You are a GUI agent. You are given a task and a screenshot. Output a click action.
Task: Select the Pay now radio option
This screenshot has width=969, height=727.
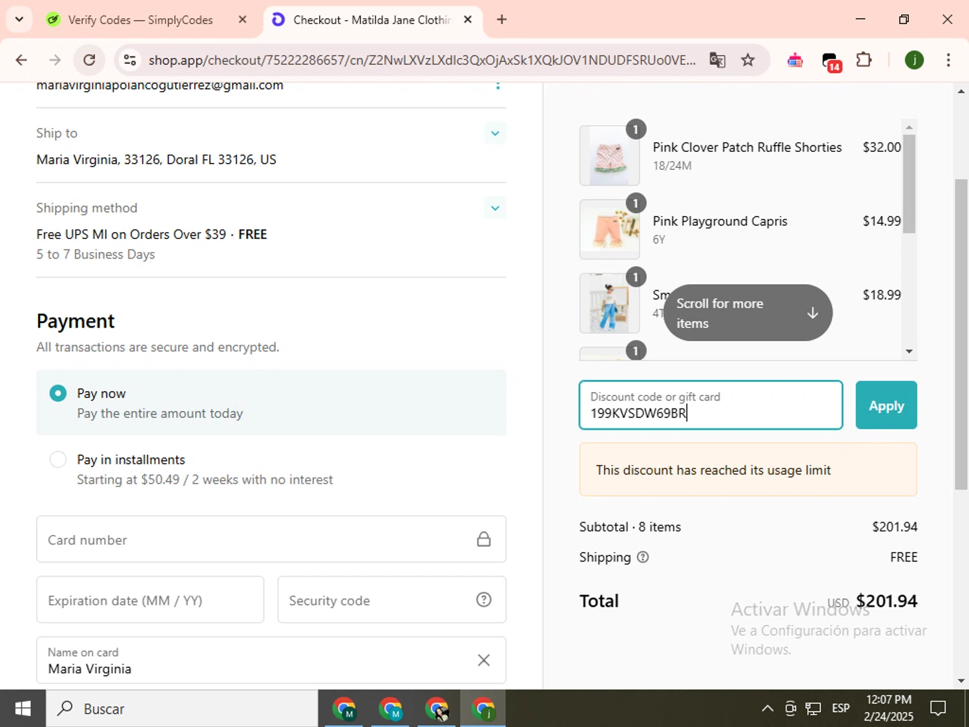tap(58, 393)
